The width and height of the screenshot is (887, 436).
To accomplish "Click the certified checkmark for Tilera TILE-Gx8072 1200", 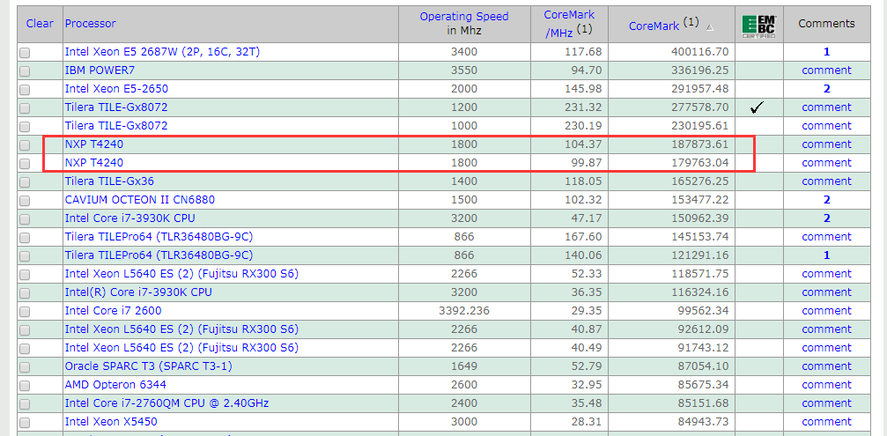I will point(757,107).
